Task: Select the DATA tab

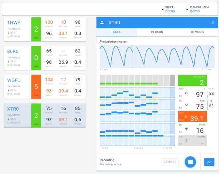Action: click(x=117, y=32)
